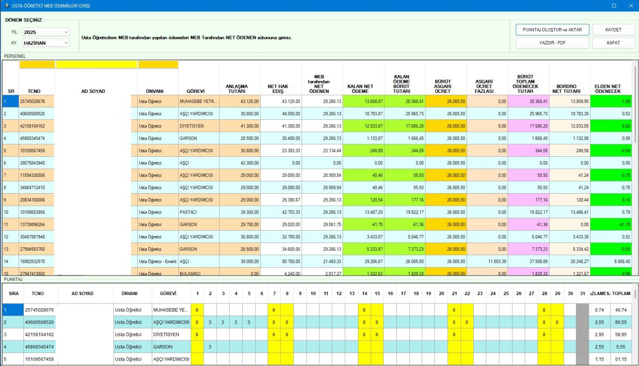The height and width of the screenshot is (366, 639).
Task: Click the application icon in the title bar
Action: [x=6, y=5]
